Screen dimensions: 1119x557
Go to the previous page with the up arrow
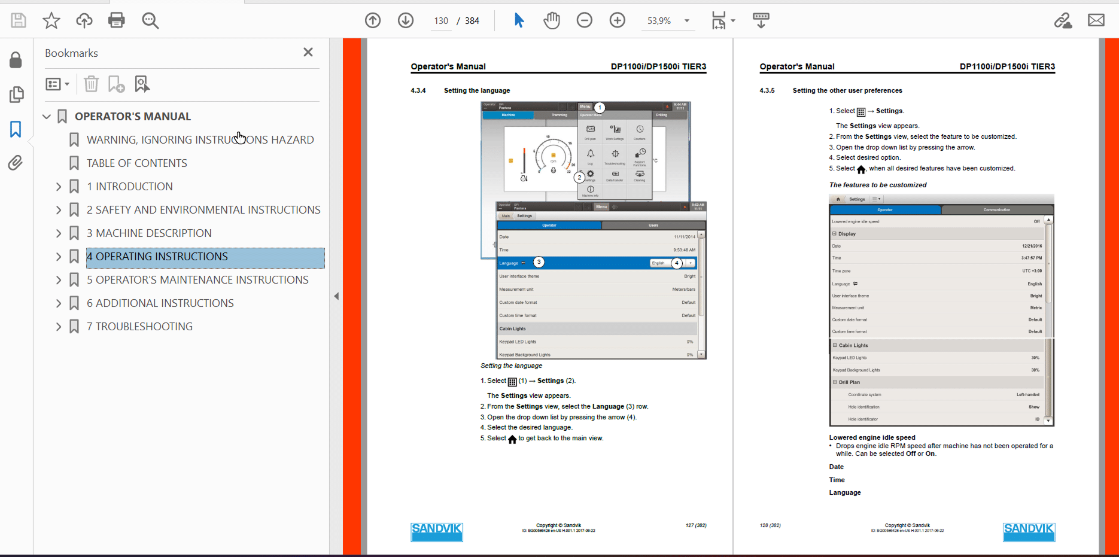[373, 20]
